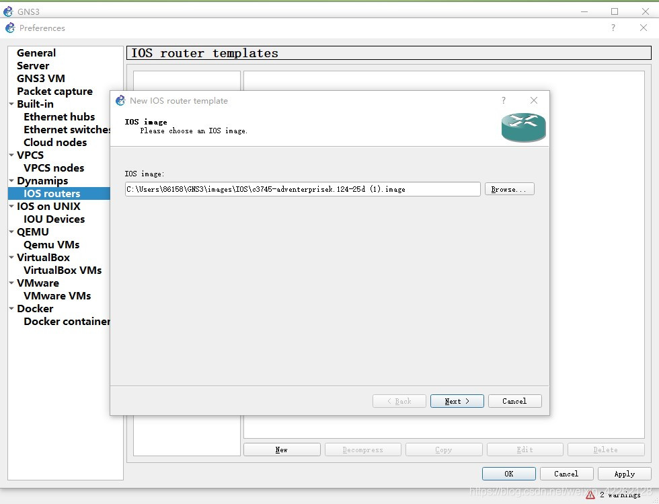Close the Preferences window
This screenshot has width=659, height=504.
(643, 28)
